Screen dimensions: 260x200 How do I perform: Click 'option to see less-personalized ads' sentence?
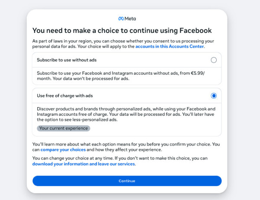[77, 120]
